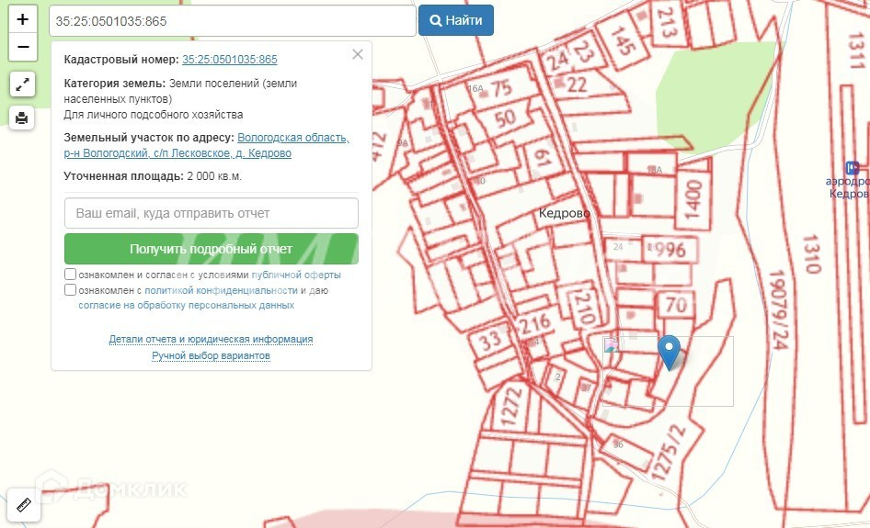Accept the публичной оферты terms checkbox
This screenshot has height=528, width=870.
(x=71, y=275)
